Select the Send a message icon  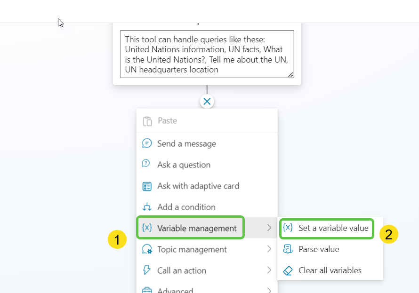(148, 143)
